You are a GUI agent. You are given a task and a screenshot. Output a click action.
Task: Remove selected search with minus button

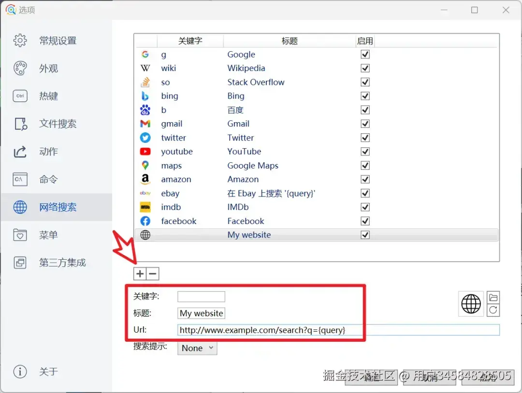click(x=153, y=274)
